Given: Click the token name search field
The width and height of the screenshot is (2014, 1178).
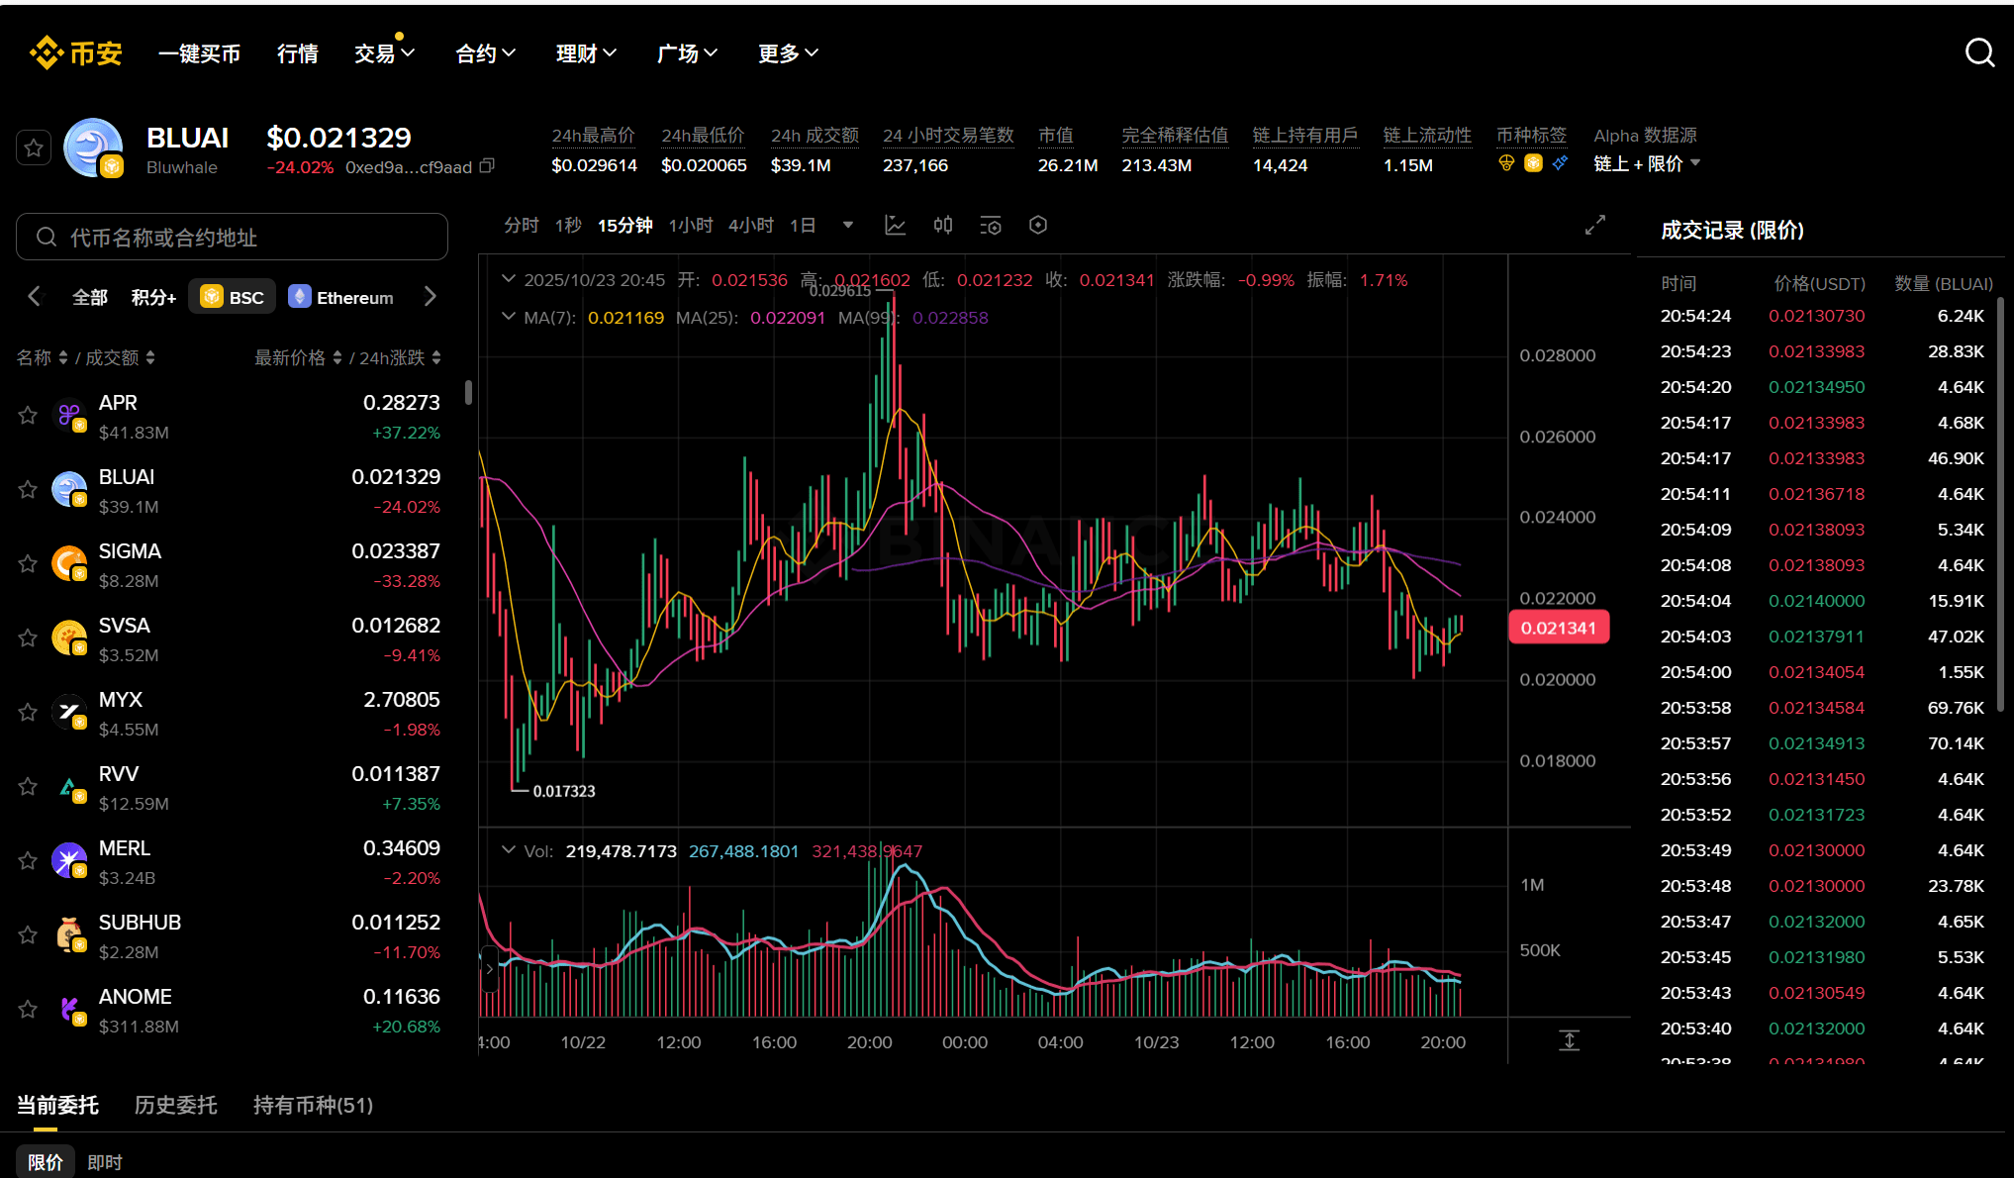Looking at the screenshot, I should (x=232, y=238).
